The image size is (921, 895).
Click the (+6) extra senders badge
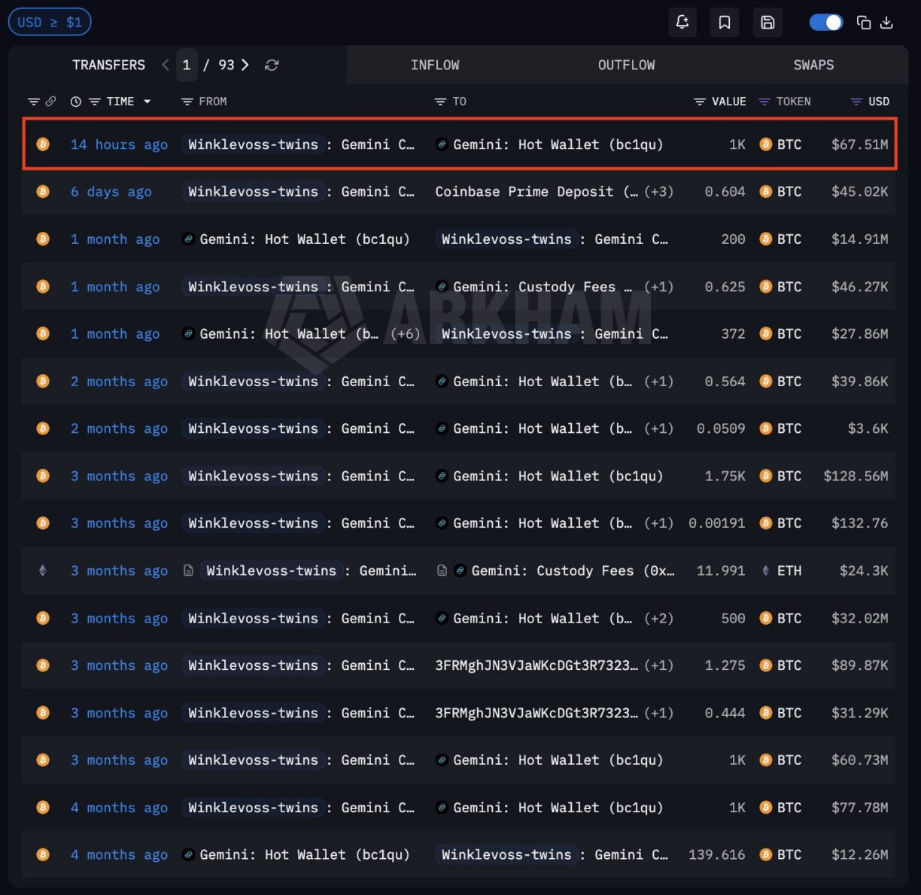406,333
